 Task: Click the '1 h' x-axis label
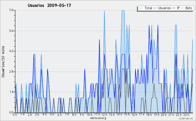(23, 114)
